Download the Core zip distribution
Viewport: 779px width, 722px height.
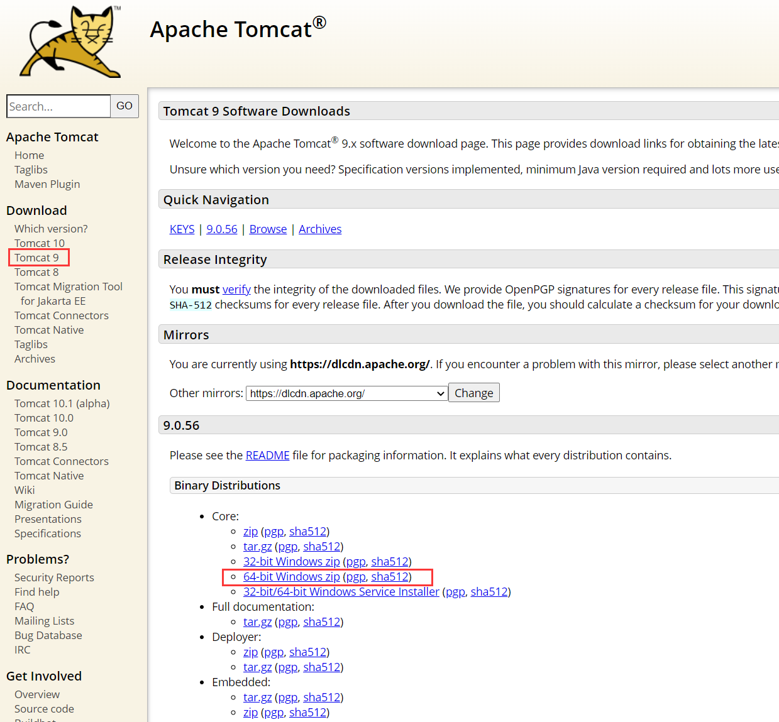pyautogui.click(x=250, y=532)
